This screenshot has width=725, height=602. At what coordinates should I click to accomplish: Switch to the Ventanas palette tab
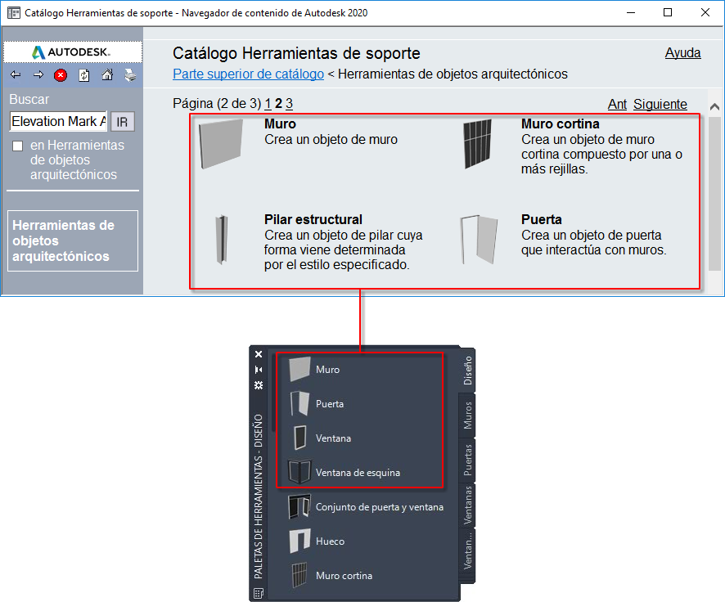tap(467, 505)
